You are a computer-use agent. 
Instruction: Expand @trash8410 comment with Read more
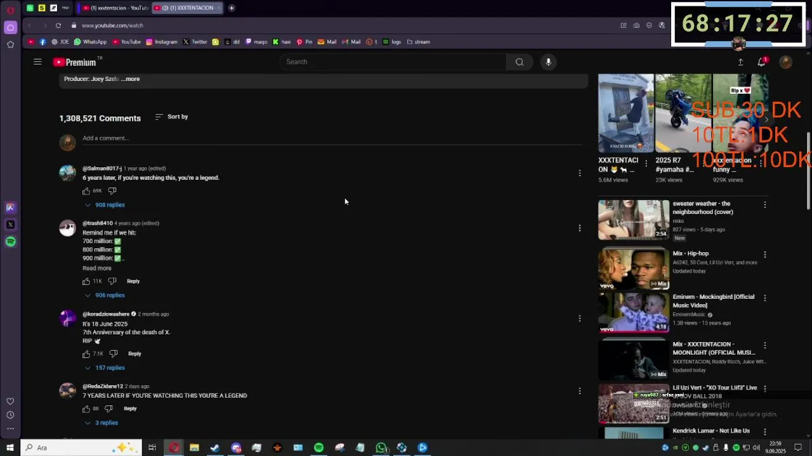[96, 268]
